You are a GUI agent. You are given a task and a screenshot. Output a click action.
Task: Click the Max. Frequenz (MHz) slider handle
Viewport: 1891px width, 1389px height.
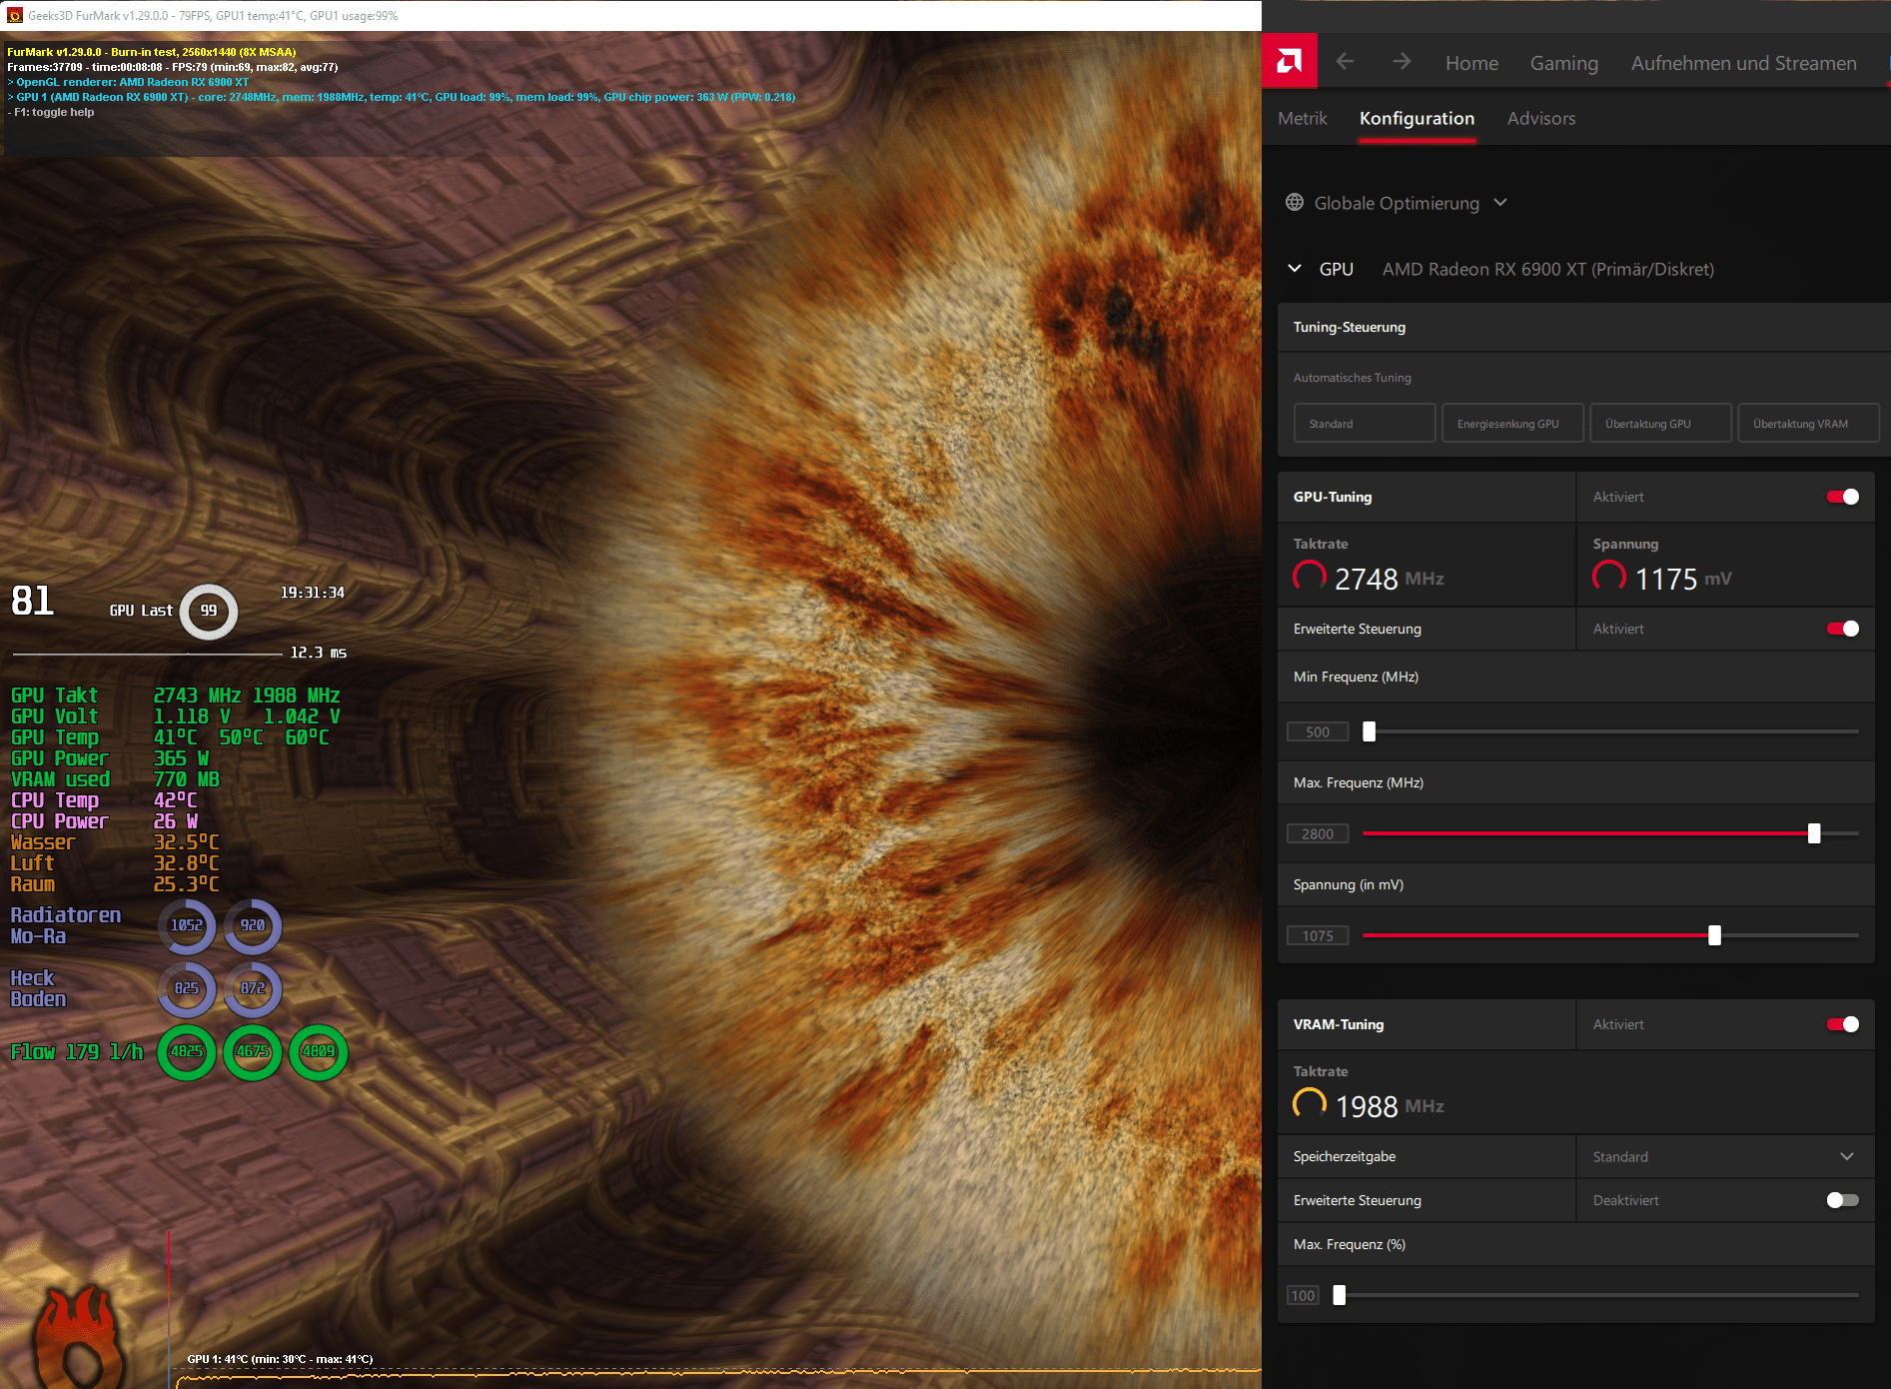coord(1814,833)
